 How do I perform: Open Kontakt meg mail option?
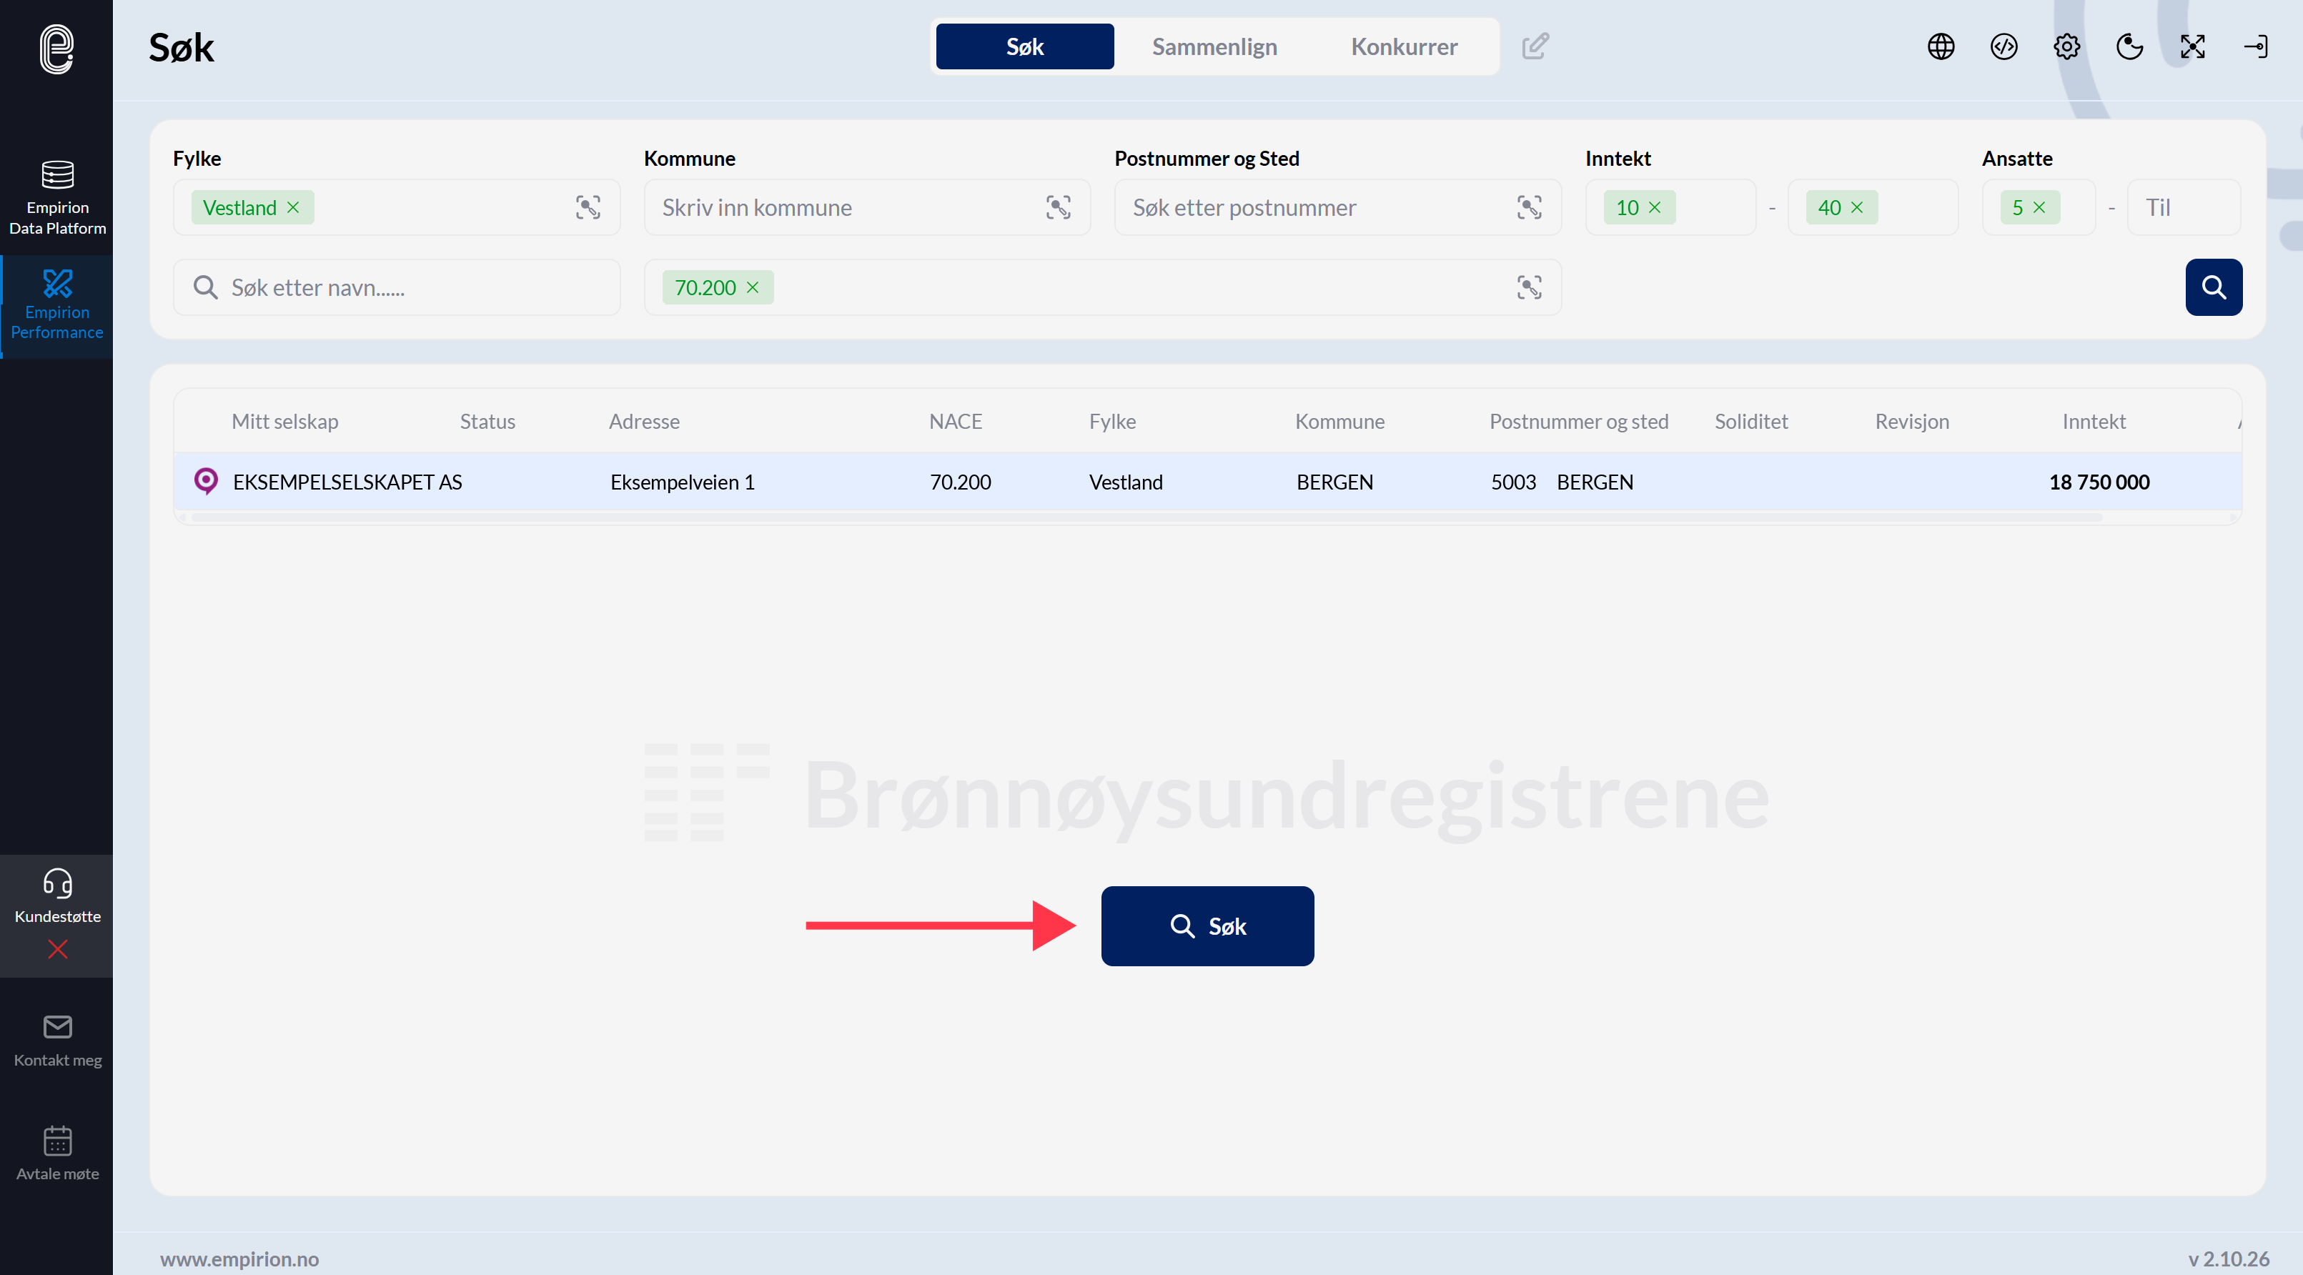57,1041
